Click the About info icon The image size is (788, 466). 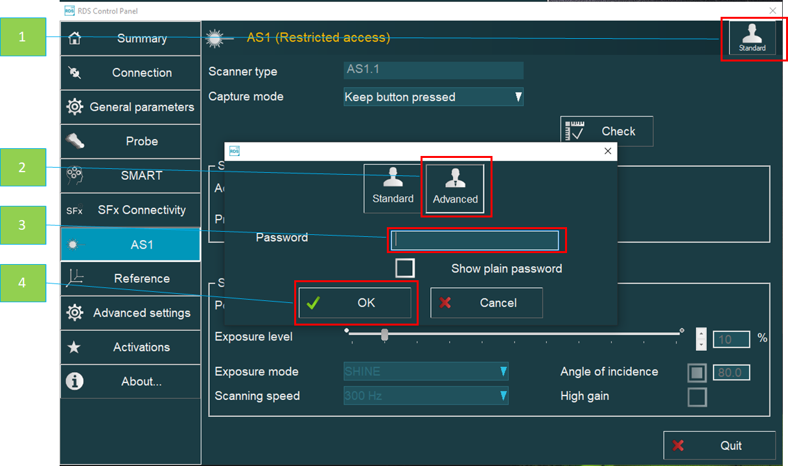tap(75, 381)
